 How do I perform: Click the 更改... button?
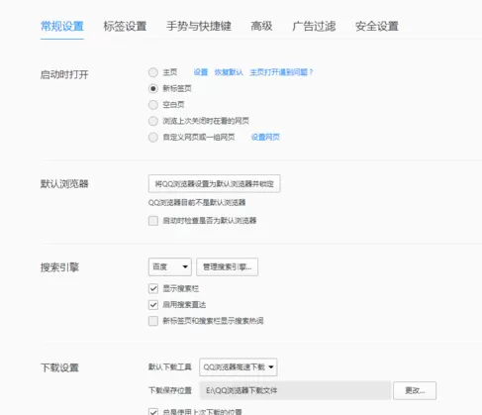415,390
